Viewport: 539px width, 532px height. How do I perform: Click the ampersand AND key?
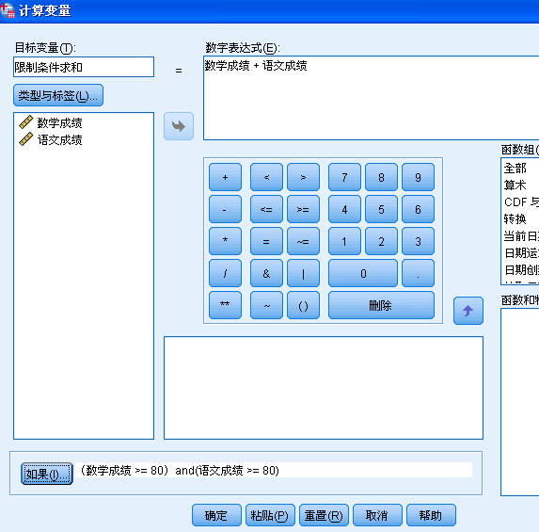(x=266, y=273)
